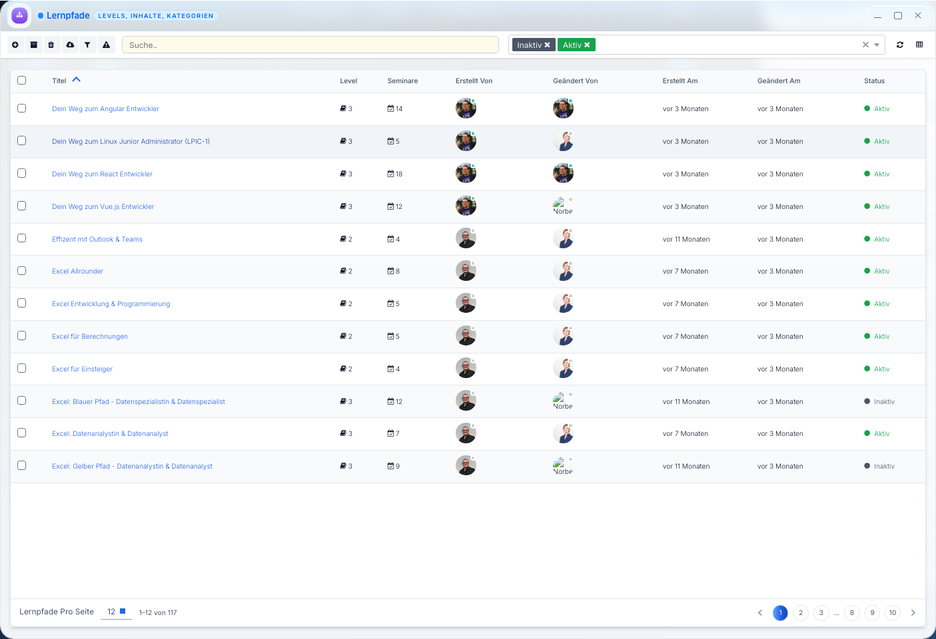Image resolution: width=936 pixels, height=639 pixels.
Task: Open the filter funnel icon
Action: coord(87,45)
